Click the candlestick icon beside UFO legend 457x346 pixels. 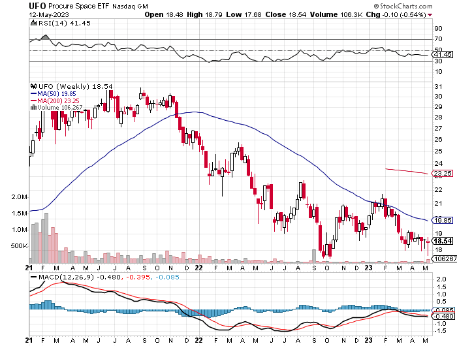34,86
